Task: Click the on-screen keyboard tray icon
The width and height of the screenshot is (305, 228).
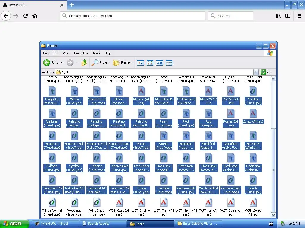Action: 271,224
